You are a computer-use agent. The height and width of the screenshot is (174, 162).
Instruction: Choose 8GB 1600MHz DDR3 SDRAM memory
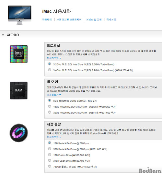(50, 100)
